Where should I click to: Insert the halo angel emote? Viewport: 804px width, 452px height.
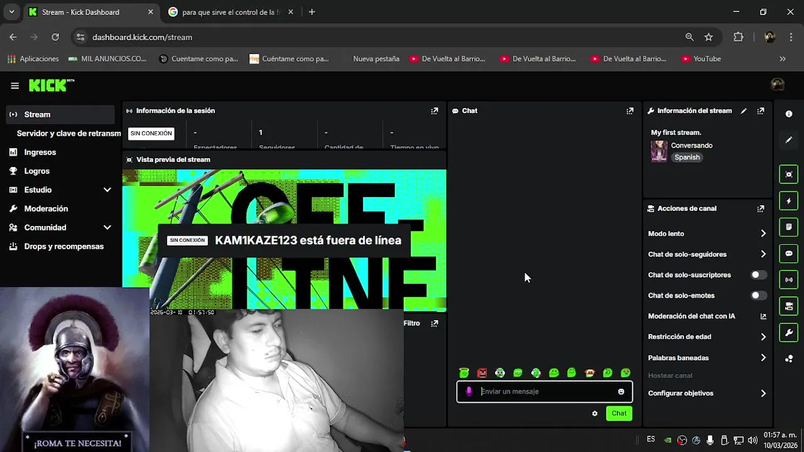coord(464,373)
